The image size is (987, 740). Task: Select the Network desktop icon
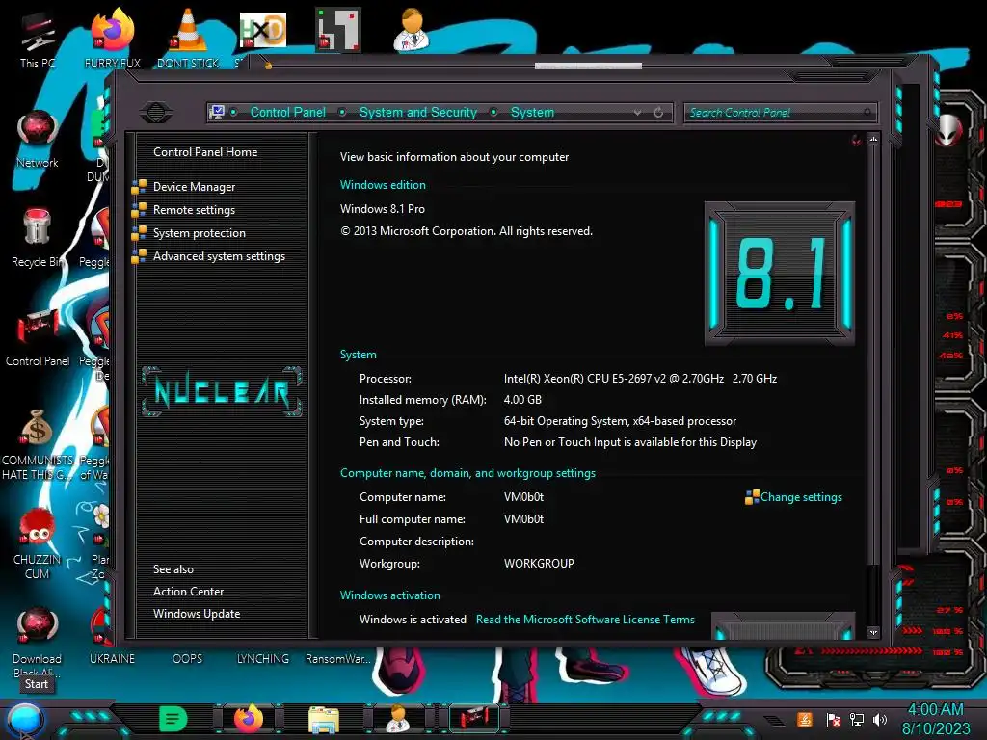tap(38, 130)
